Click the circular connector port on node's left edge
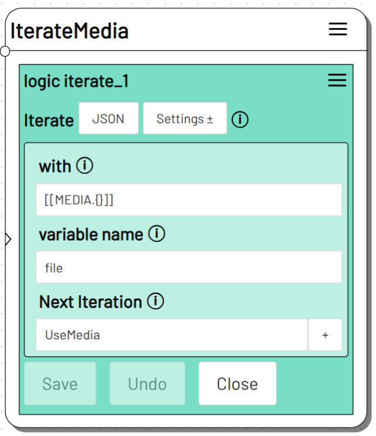The width and height of the screenshot is (376, 436). coord(5,51)
